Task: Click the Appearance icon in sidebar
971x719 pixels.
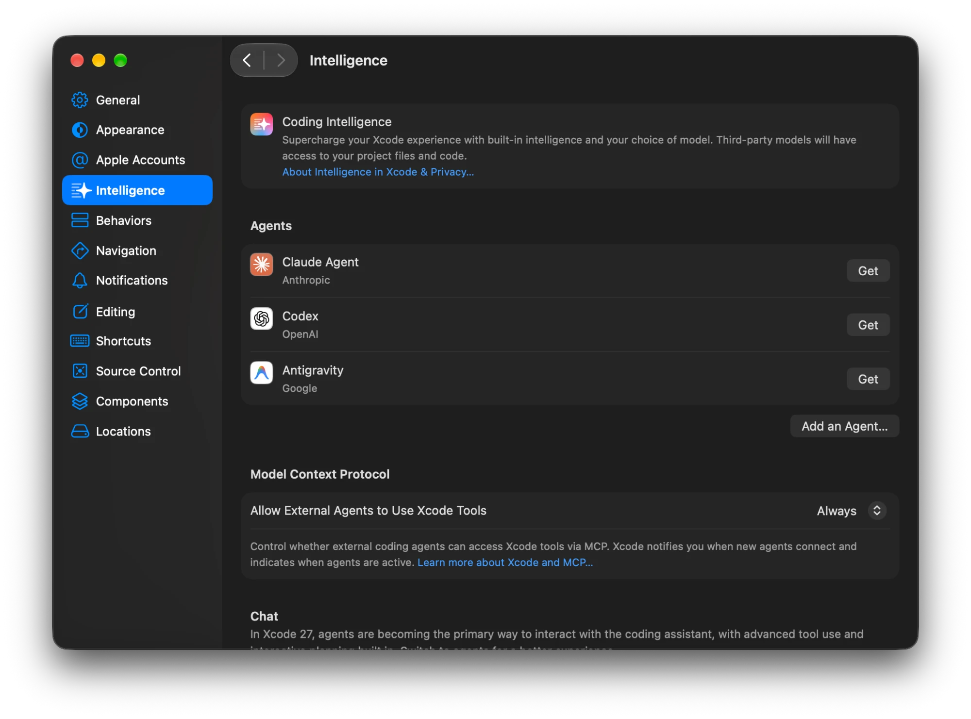Action: [80, 130]
